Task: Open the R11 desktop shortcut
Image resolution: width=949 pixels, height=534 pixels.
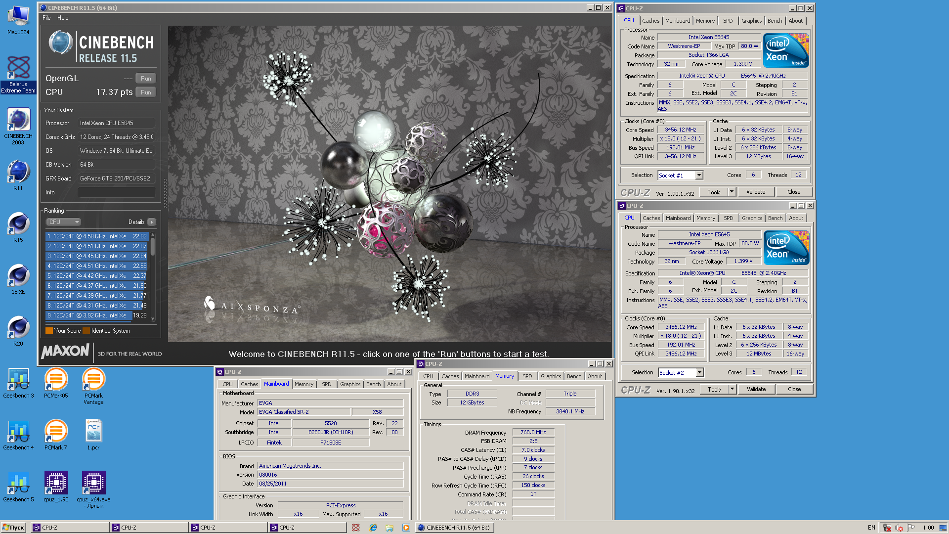Action: coord(18,176)
